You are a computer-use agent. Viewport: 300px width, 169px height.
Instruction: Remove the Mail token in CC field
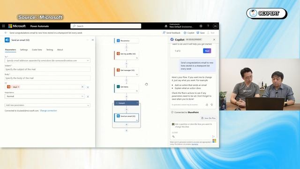click(18, 87)
